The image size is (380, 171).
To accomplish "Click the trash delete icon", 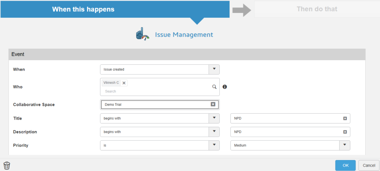I will tap(7, 165).
